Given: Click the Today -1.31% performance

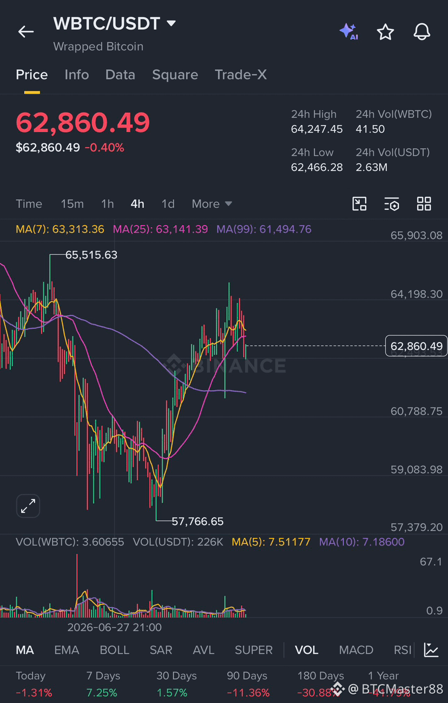Looking at the screenshot, I should click(34, 685).
